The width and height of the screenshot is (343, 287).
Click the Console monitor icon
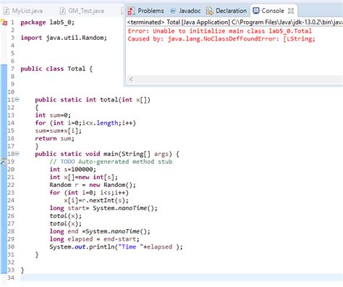[x=255, y=11]
